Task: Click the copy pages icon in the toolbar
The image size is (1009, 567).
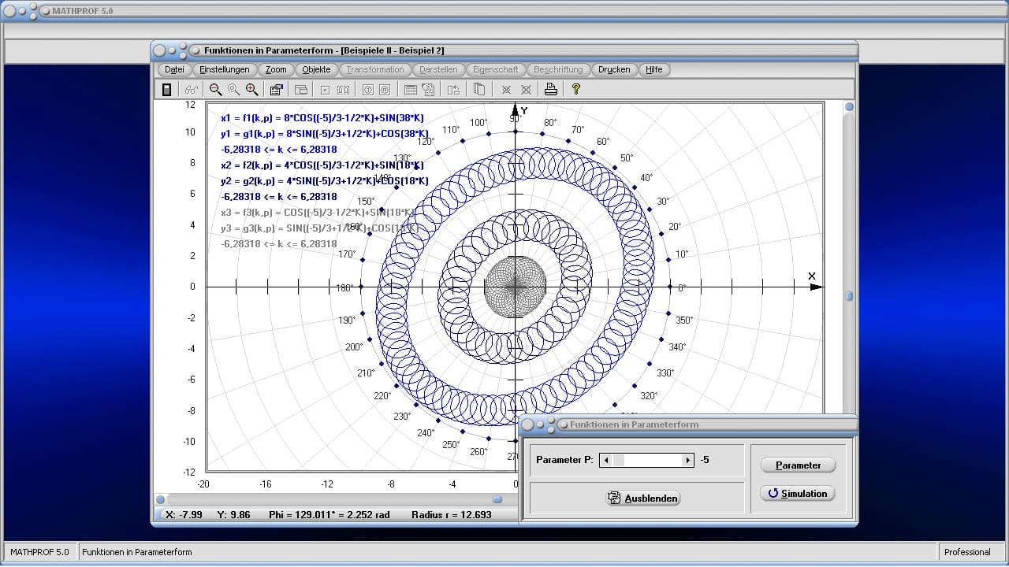Action: (478, 90)
